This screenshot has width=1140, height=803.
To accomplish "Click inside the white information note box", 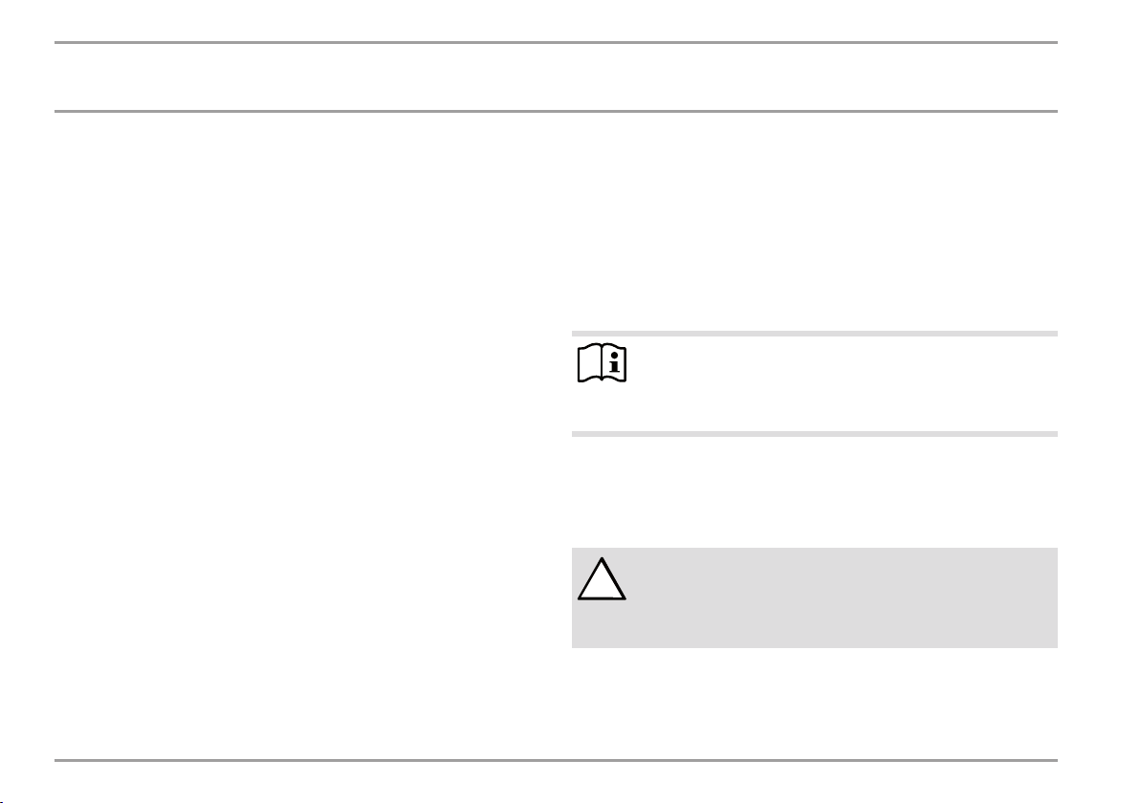I will [x=814, y=383].
